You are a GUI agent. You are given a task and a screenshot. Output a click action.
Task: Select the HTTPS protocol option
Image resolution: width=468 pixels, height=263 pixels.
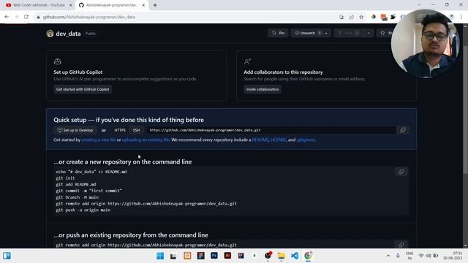[x=120, y=130]
